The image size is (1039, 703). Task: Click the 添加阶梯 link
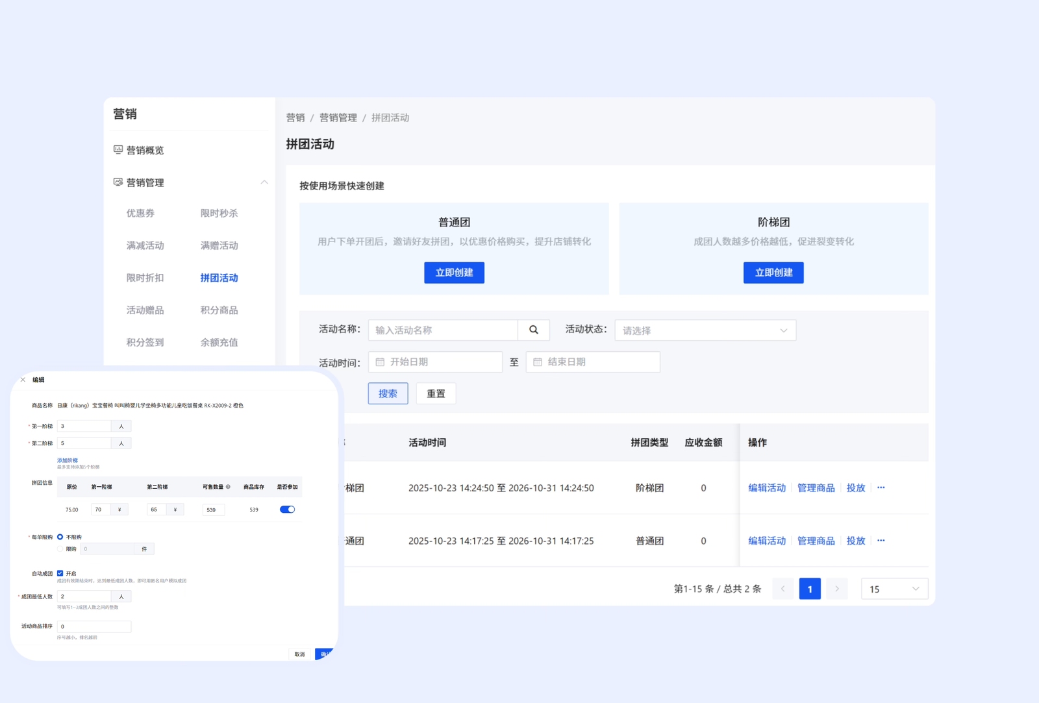[x=68, y=460]
